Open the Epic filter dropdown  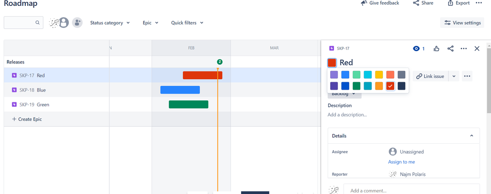click(x=151, y=23)
